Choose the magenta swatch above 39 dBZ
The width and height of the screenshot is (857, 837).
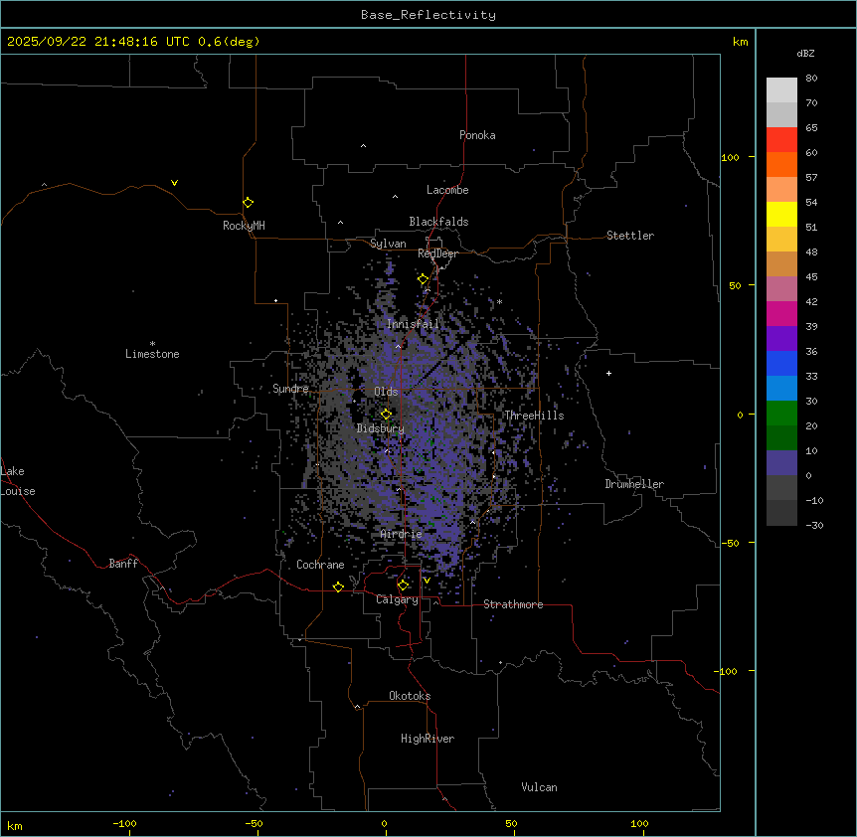pyautogui.click(x=781, y=313)
